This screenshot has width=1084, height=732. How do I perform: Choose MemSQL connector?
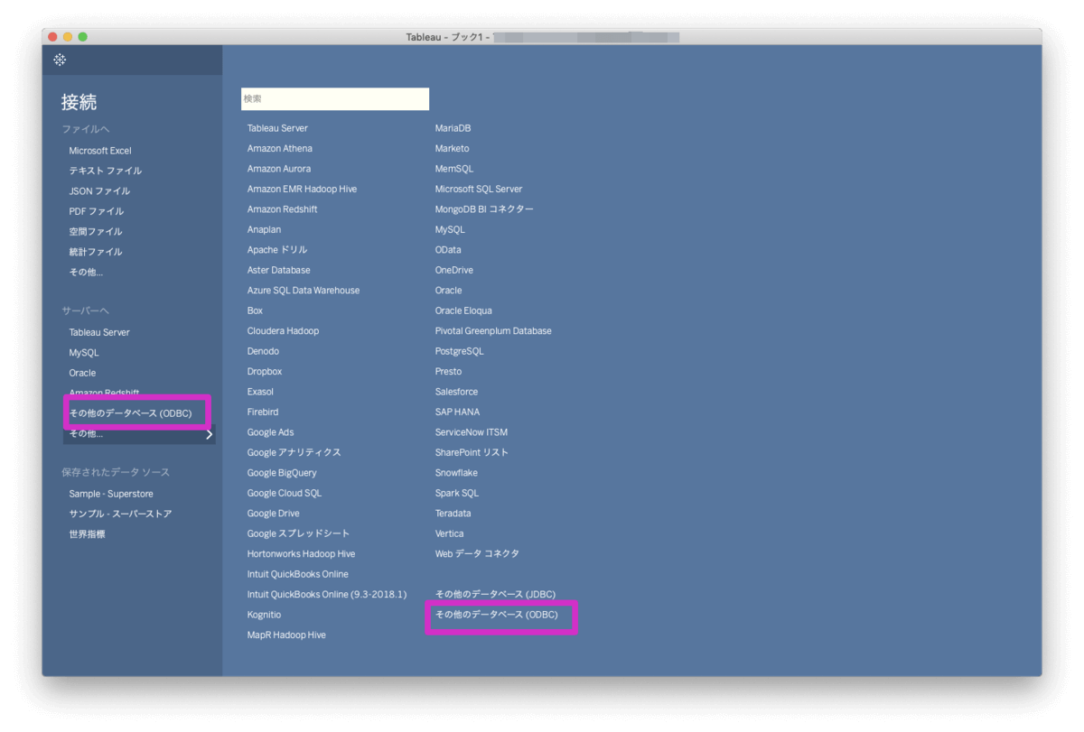tap(453, 169)
